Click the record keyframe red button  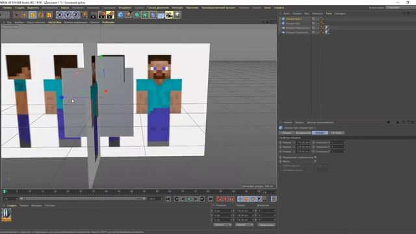click(x=219, y=199)
